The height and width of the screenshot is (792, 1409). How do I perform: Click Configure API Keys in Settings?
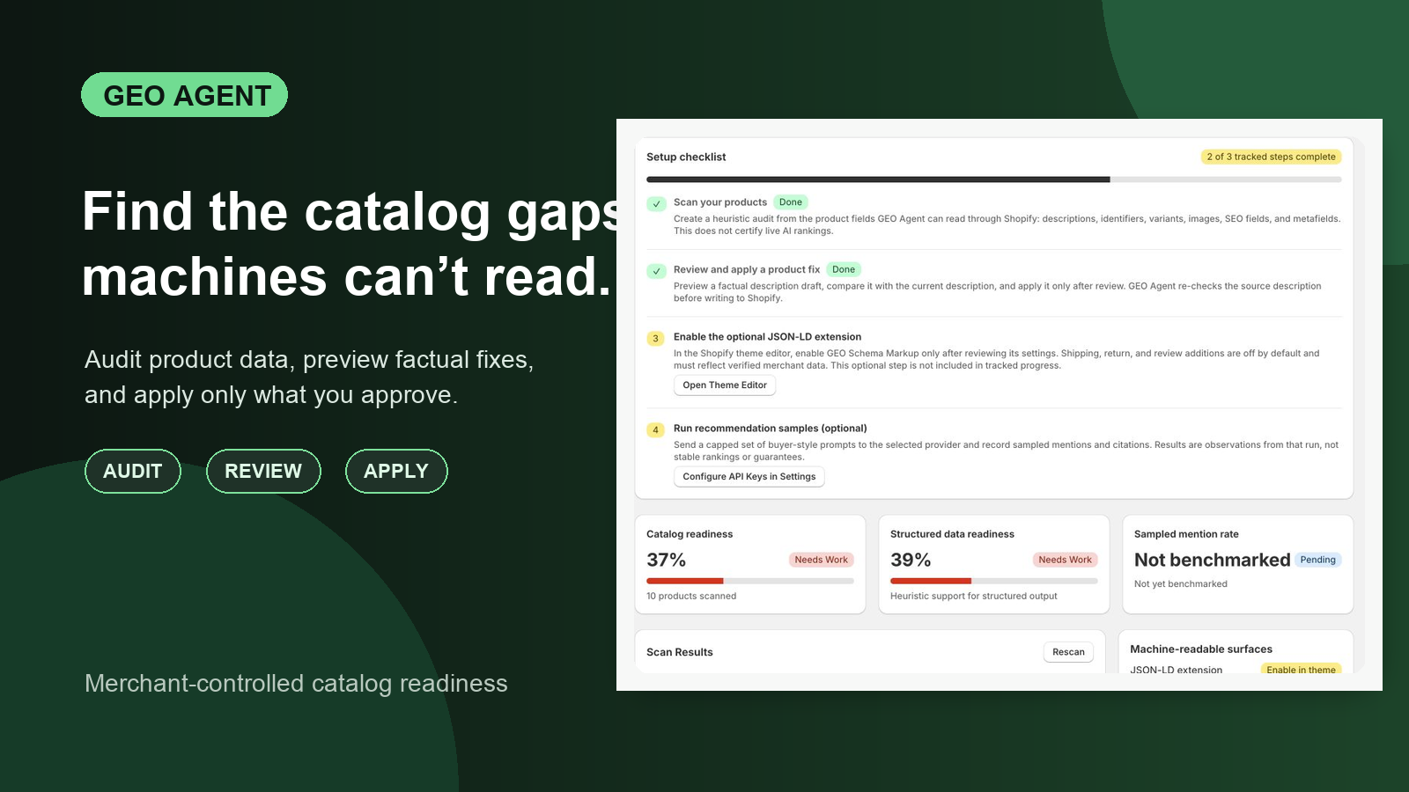(x=749, y=477)
